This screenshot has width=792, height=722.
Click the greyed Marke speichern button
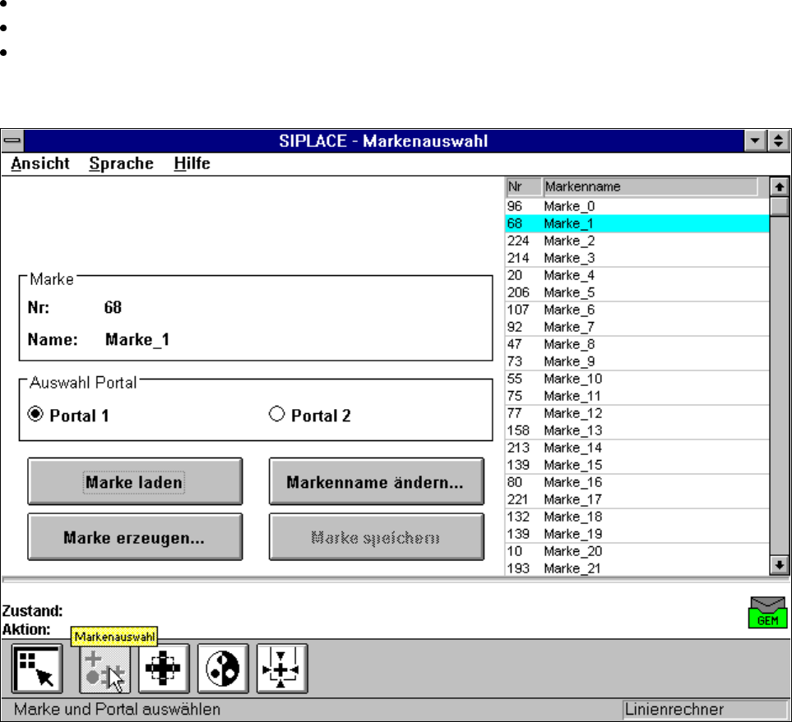pyautogui.click(x=377, y=537)
